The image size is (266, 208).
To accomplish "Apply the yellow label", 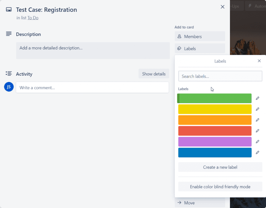I will (x=215, y=109).
